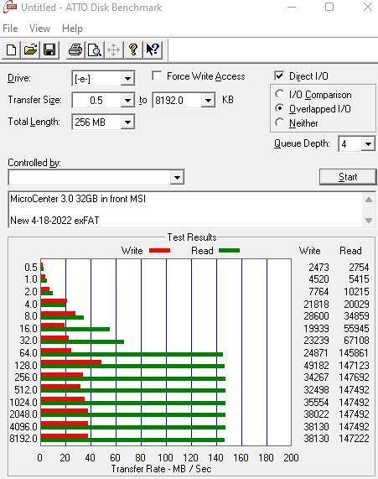Click read value 145861

(355, 353)
